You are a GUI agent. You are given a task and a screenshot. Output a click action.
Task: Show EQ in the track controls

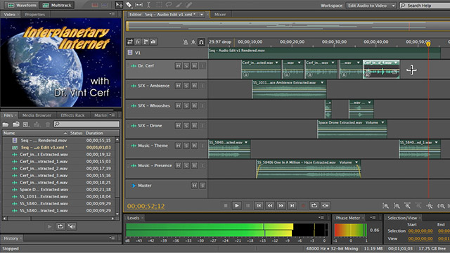(153, 42)
